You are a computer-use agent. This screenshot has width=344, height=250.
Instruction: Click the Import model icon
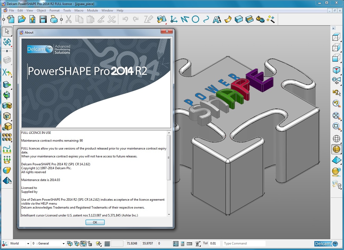[x=32, y=19]
